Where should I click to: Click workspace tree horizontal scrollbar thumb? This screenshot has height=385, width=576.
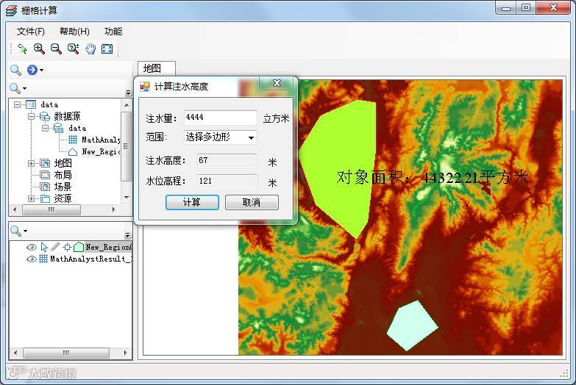51,209
